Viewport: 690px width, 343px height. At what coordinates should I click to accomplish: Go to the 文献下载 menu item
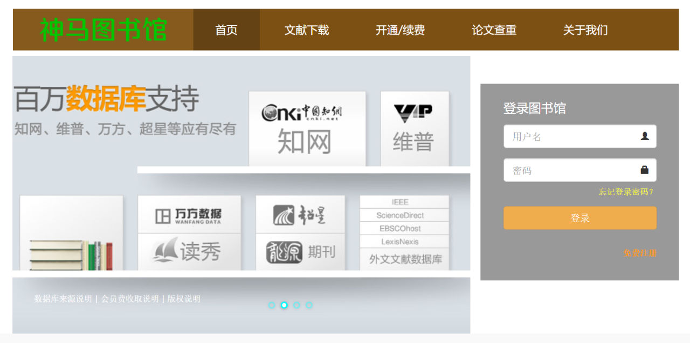pos(307,30)
